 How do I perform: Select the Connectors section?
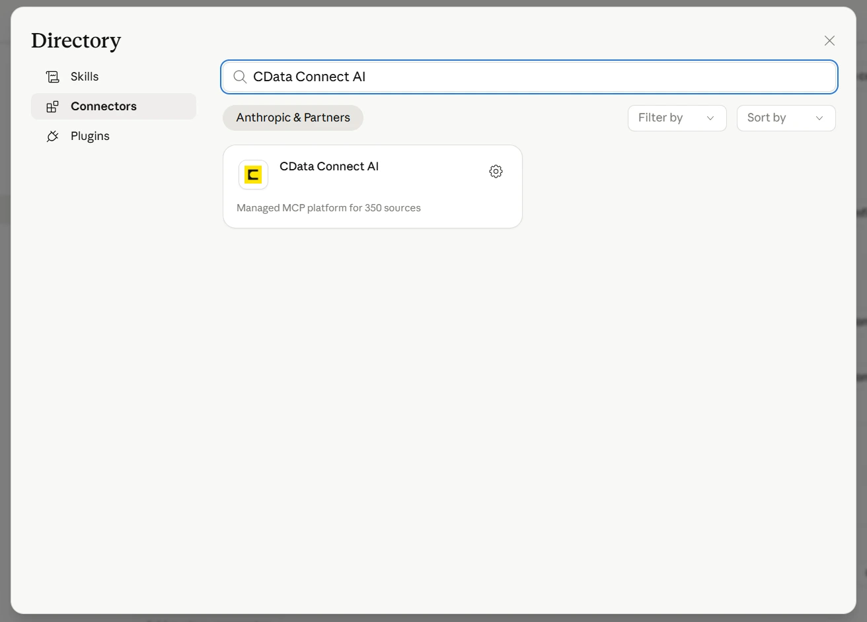tap(114, 106)
